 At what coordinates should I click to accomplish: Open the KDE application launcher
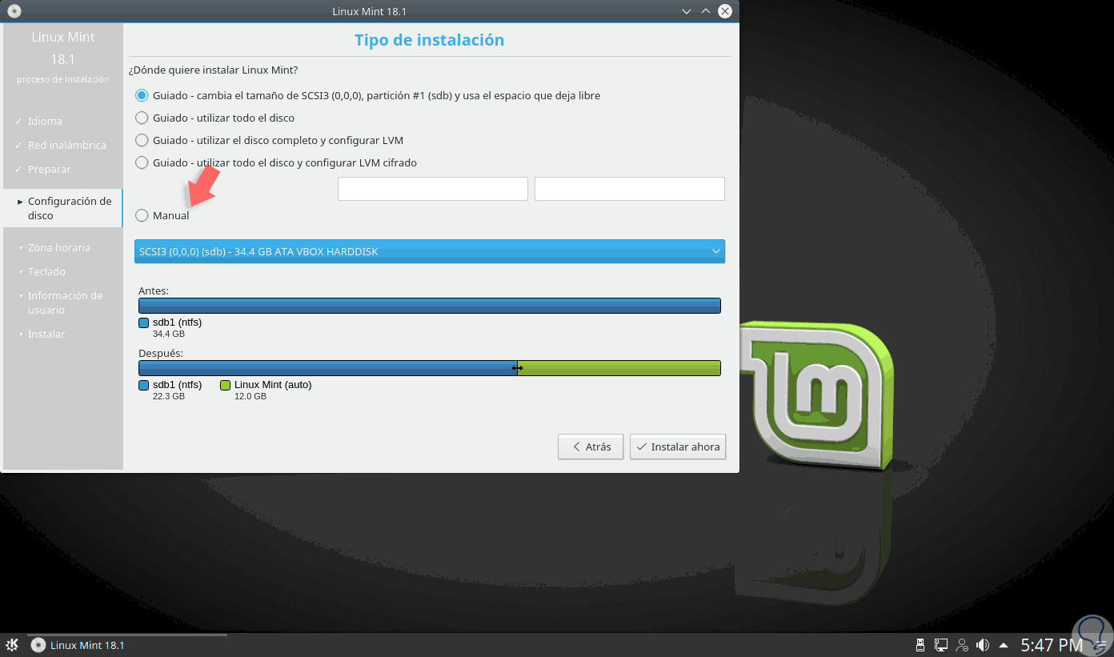coord(12,644)
